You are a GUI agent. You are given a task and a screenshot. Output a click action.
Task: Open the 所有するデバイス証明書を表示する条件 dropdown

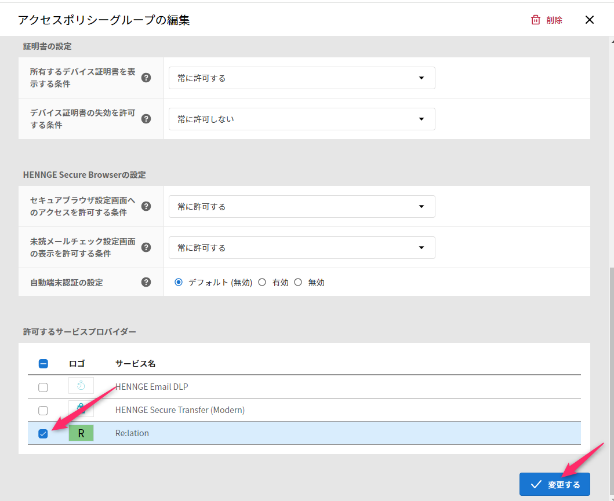(301, 78)
